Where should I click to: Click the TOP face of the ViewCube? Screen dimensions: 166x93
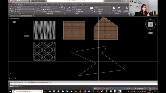tap(150, 24)
